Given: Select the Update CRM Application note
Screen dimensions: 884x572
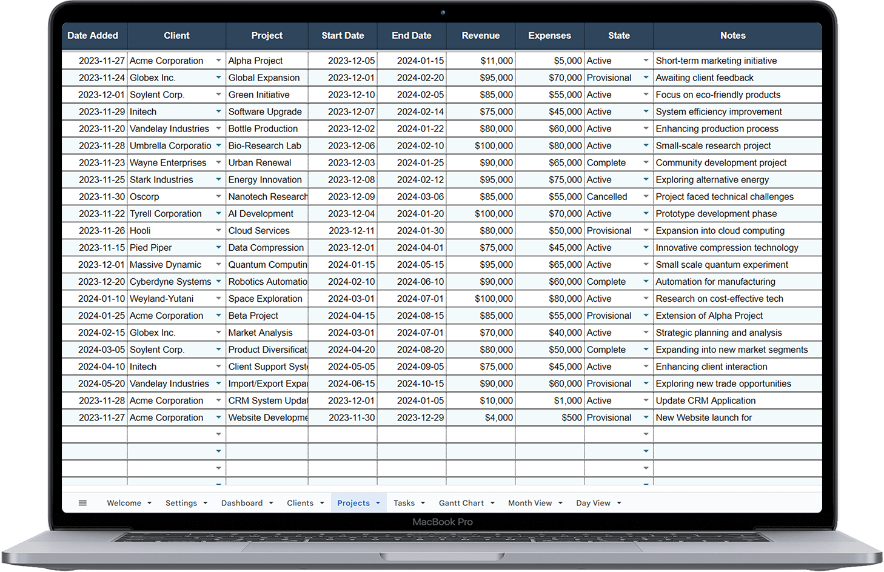Looking at the screenshot, I should (738, 400).
